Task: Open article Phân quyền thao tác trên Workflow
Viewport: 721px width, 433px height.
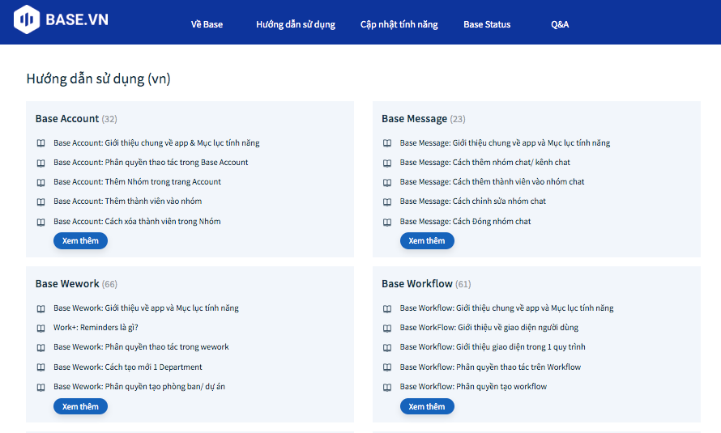Action: [490, 367]
